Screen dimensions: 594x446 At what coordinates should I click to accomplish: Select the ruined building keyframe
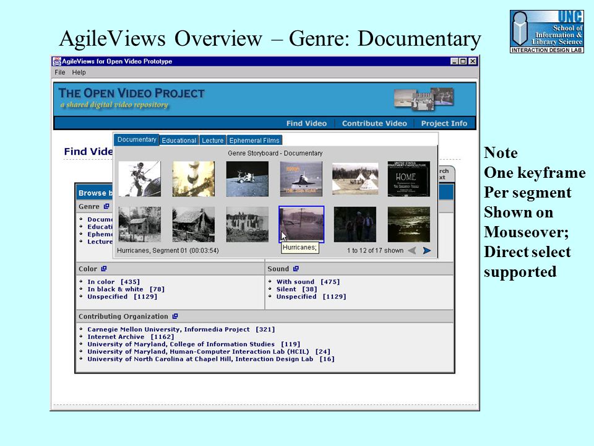[247, 224]
